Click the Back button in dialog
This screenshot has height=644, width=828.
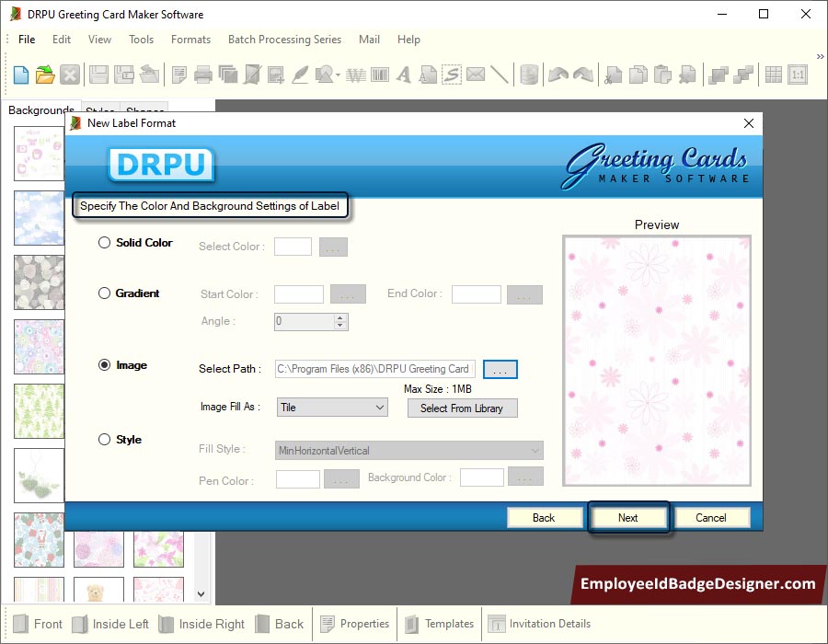(x=544, y=518)
